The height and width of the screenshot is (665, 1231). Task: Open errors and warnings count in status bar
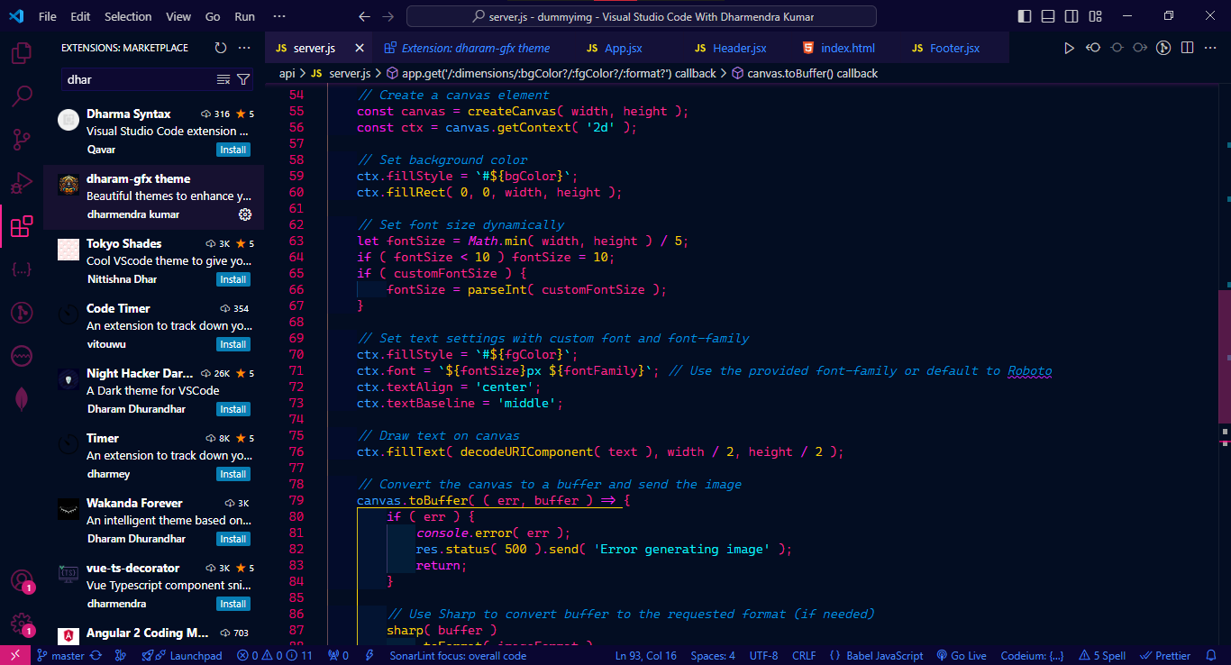(275, 656)
